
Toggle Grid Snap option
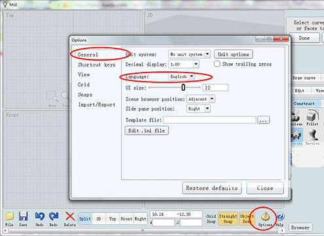click(x=211, y=219)
